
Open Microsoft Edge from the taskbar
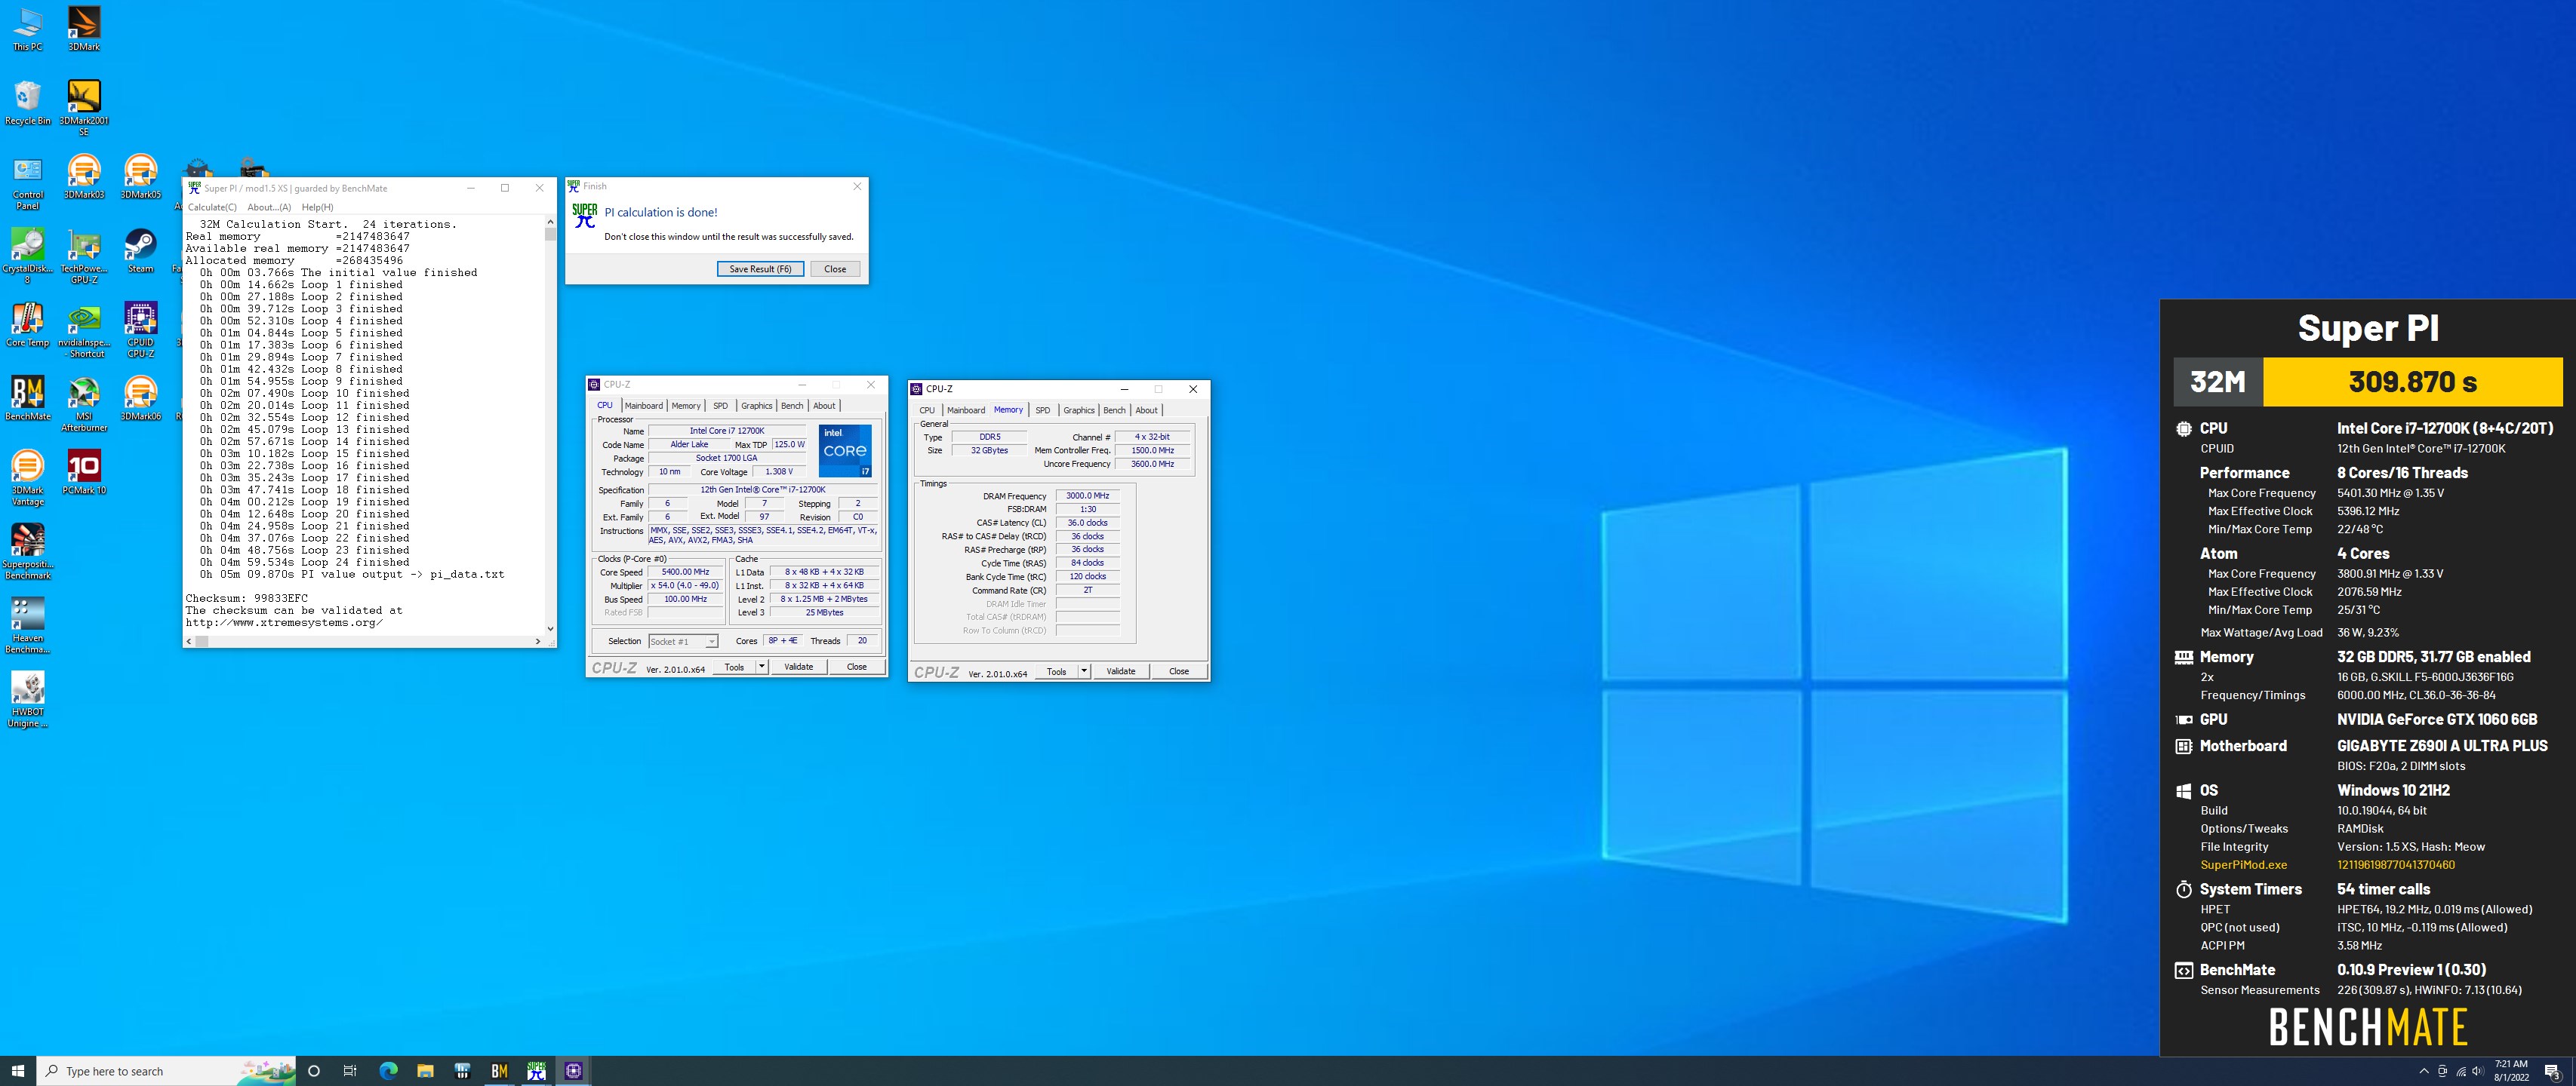click(388, 1071)
